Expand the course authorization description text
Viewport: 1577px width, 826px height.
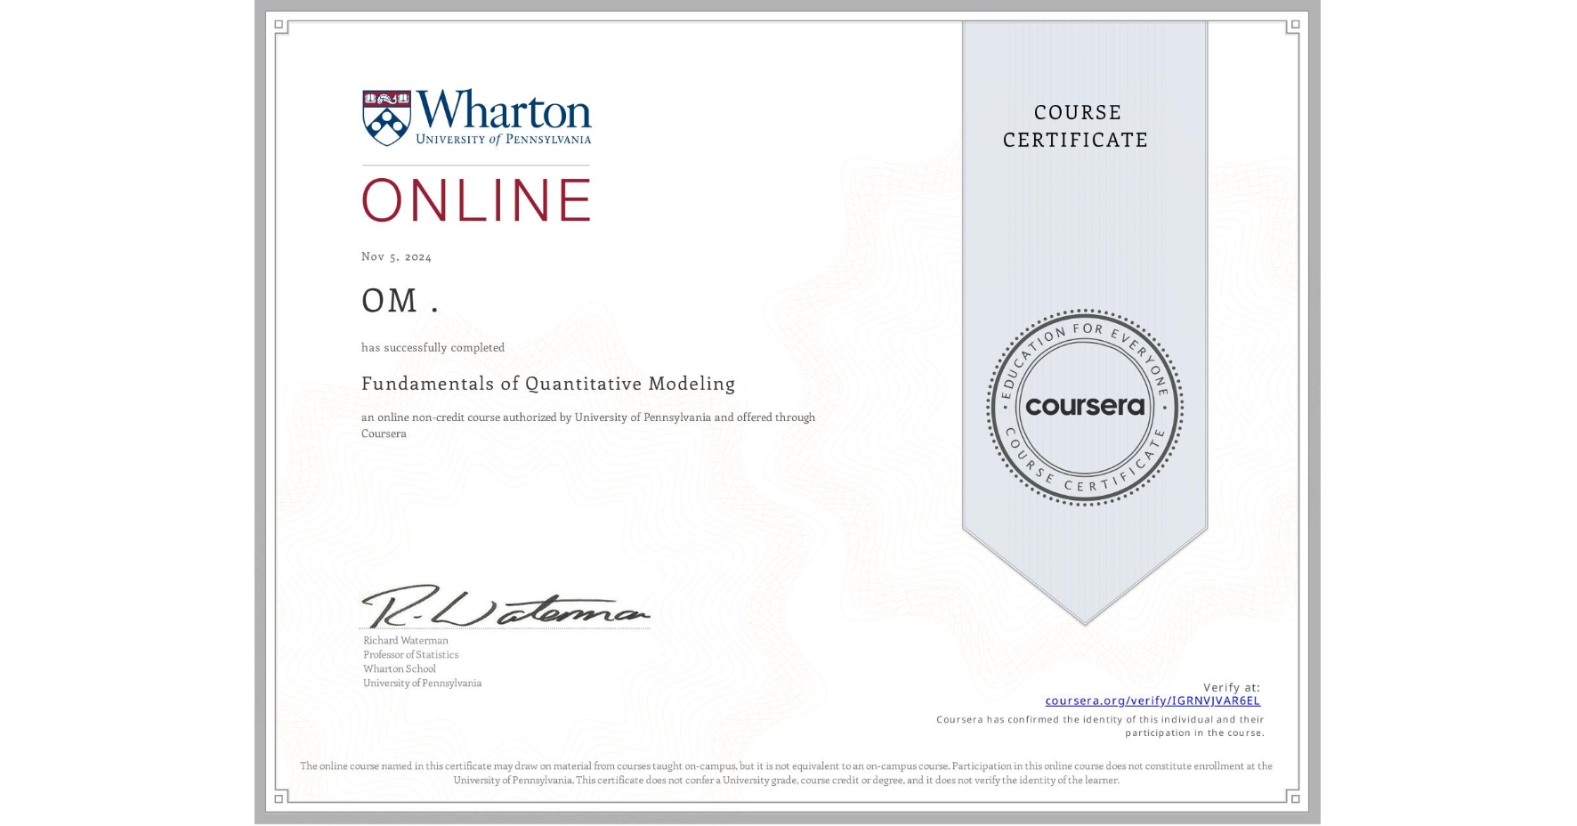[587, 425]
